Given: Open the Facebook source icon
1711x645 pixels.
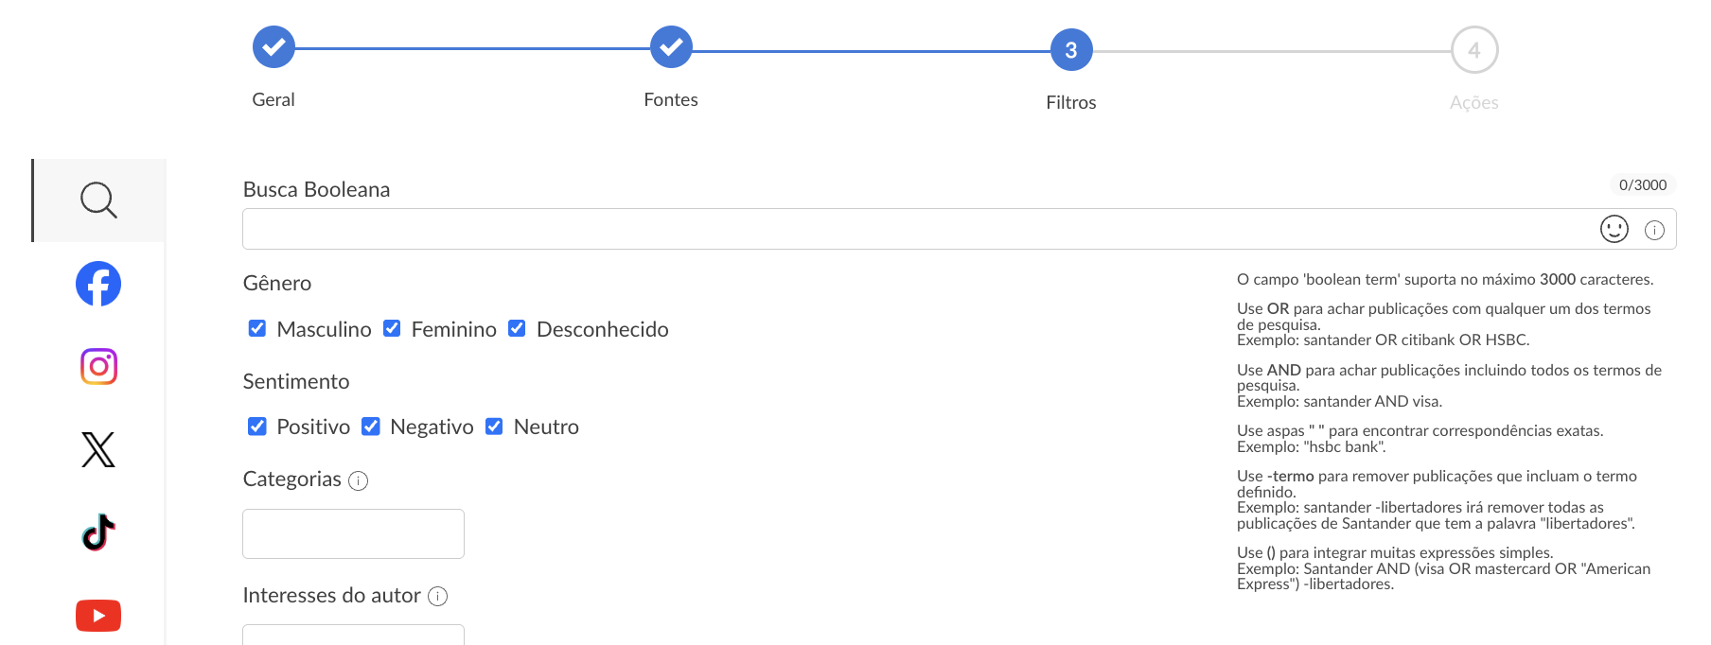Looking at the screenshot, I should point(98,284).
